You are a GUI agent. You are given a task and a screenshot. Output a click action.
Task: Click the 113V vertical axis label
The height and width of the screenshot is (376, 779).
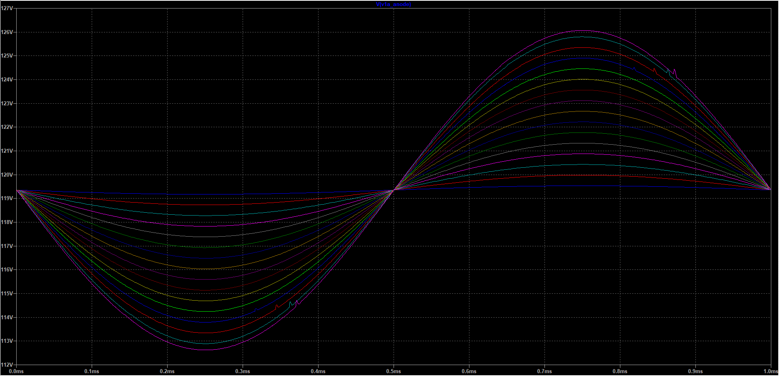[x=6, y=341]
